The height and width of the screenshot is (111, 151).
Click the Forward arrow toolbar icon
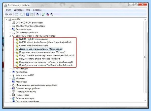[11, 14]
